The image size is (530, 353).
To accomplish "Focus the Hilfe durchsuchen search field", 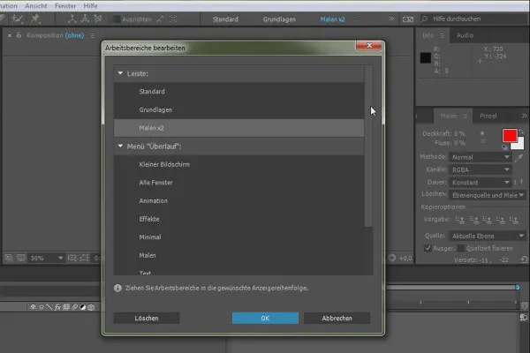I will point(473,19).
